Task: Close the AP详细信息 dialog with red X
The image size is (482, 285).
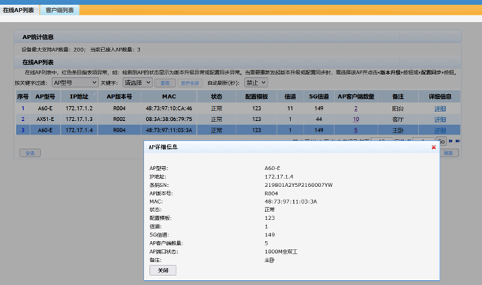Action: pos(433,147)
